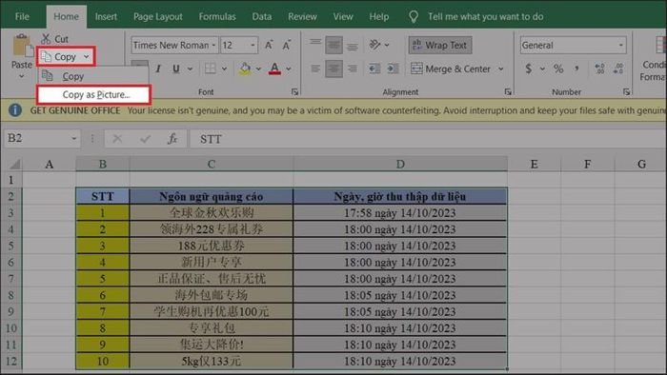Image resolution: width=667 pixels, height=375 pixels.
Task: Switch to the Page Layout tab
Action: 158,16
